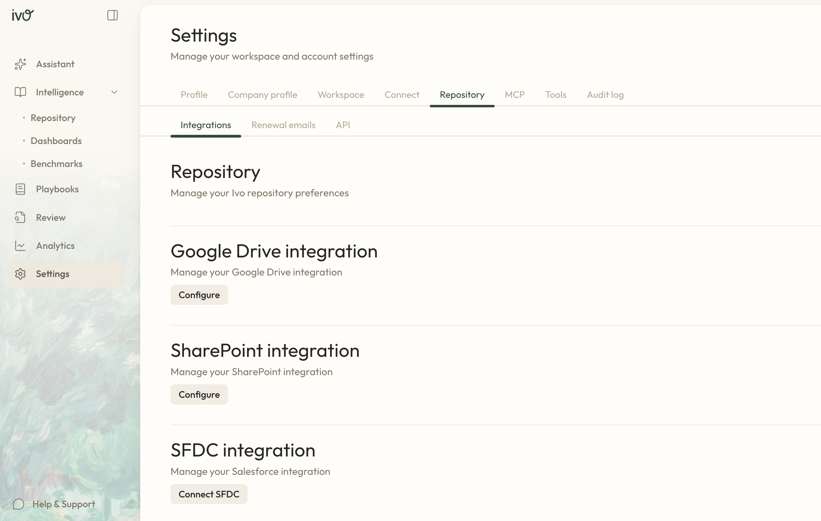Toggle the sidebar collapse icon
Viewport: 821px width, 521px height.
click(112, 15)
